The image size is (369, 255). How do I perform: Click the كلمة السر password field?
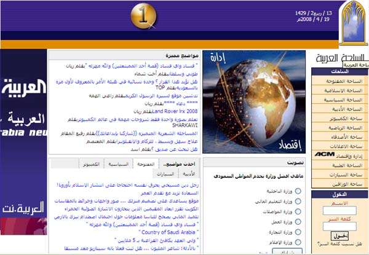[x=339, y=226]
